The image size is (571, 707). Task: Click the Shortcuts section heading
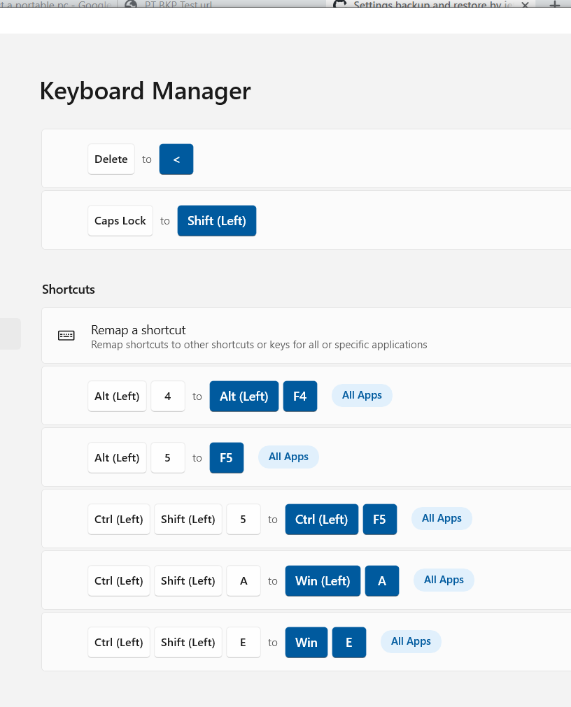point(69,290)
